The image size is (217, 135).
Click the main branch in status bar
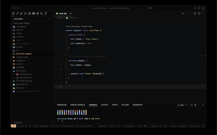pyautogui.click(x=21, y=126)
